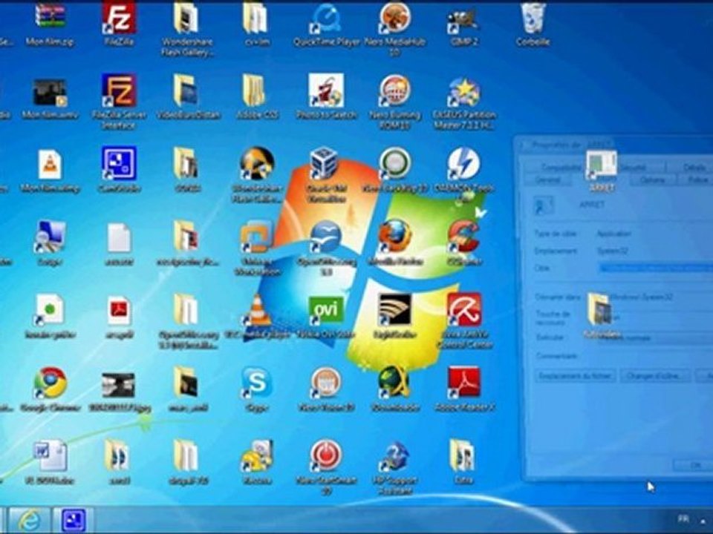
Task: Open the Exécuter window mode dropdown
Action: tap(655, 337)
